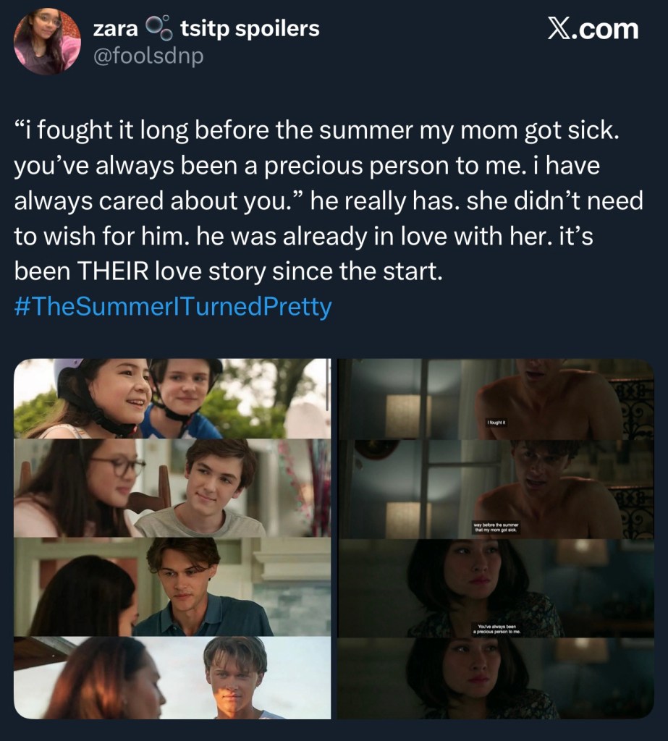Open the frame captioned 'way before the summer'

496,489
